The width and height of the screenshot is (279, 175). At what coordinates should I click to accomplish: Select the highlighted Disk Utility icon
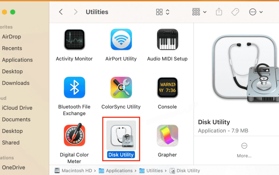tap(121, 135)
